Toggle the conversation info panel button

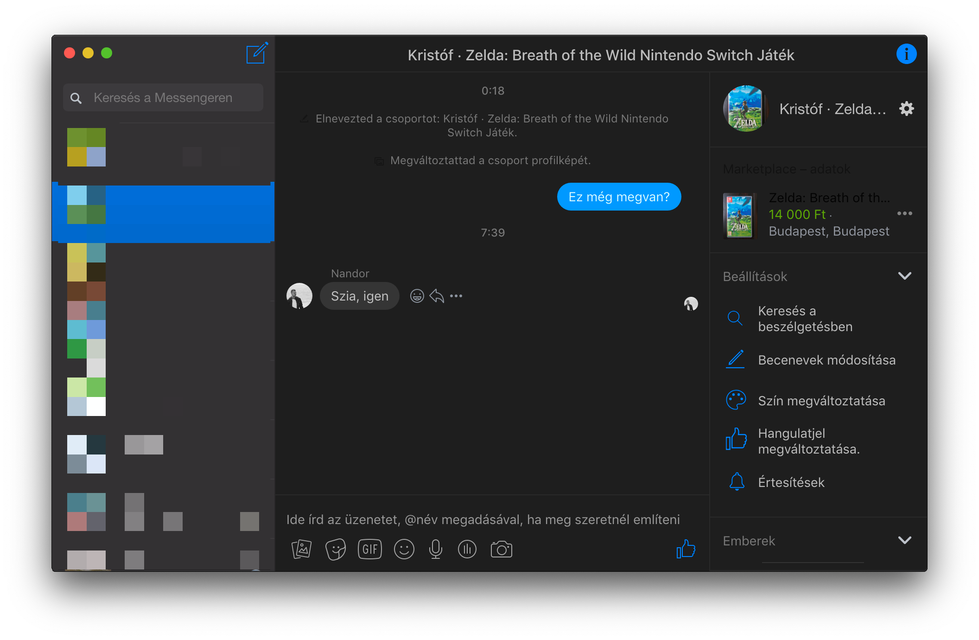tap(906, 54)
